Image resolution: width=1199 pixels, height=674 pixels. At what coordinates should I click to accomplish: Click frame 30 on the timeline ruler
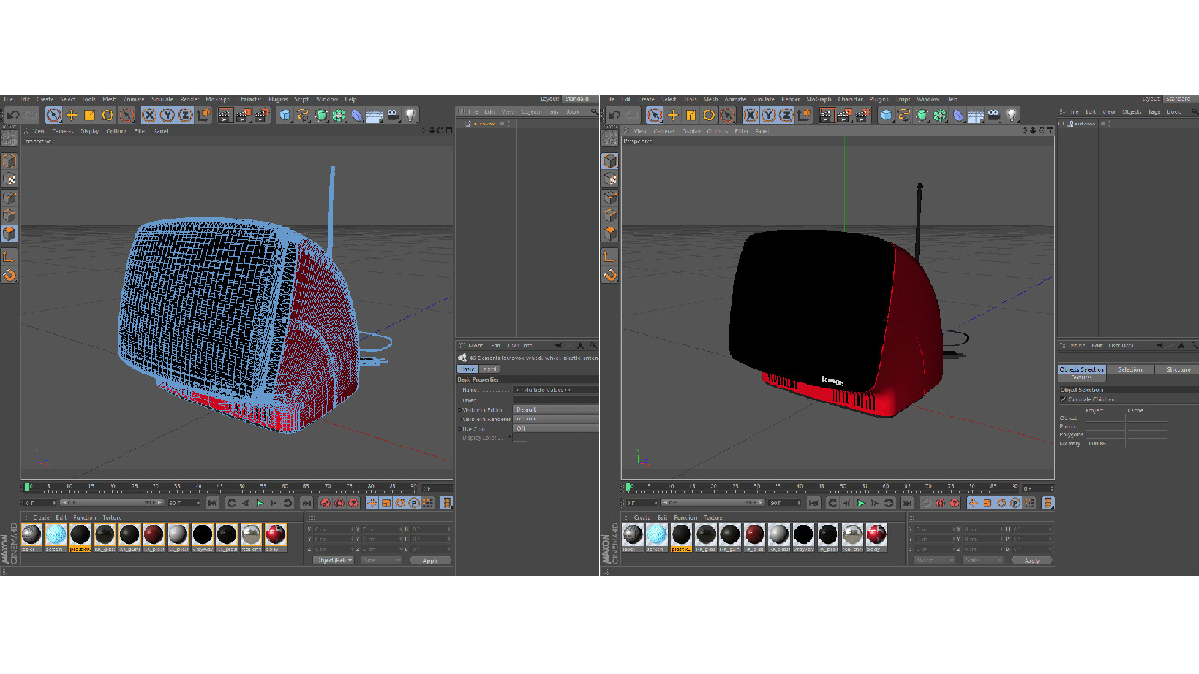tap(154, 485)
